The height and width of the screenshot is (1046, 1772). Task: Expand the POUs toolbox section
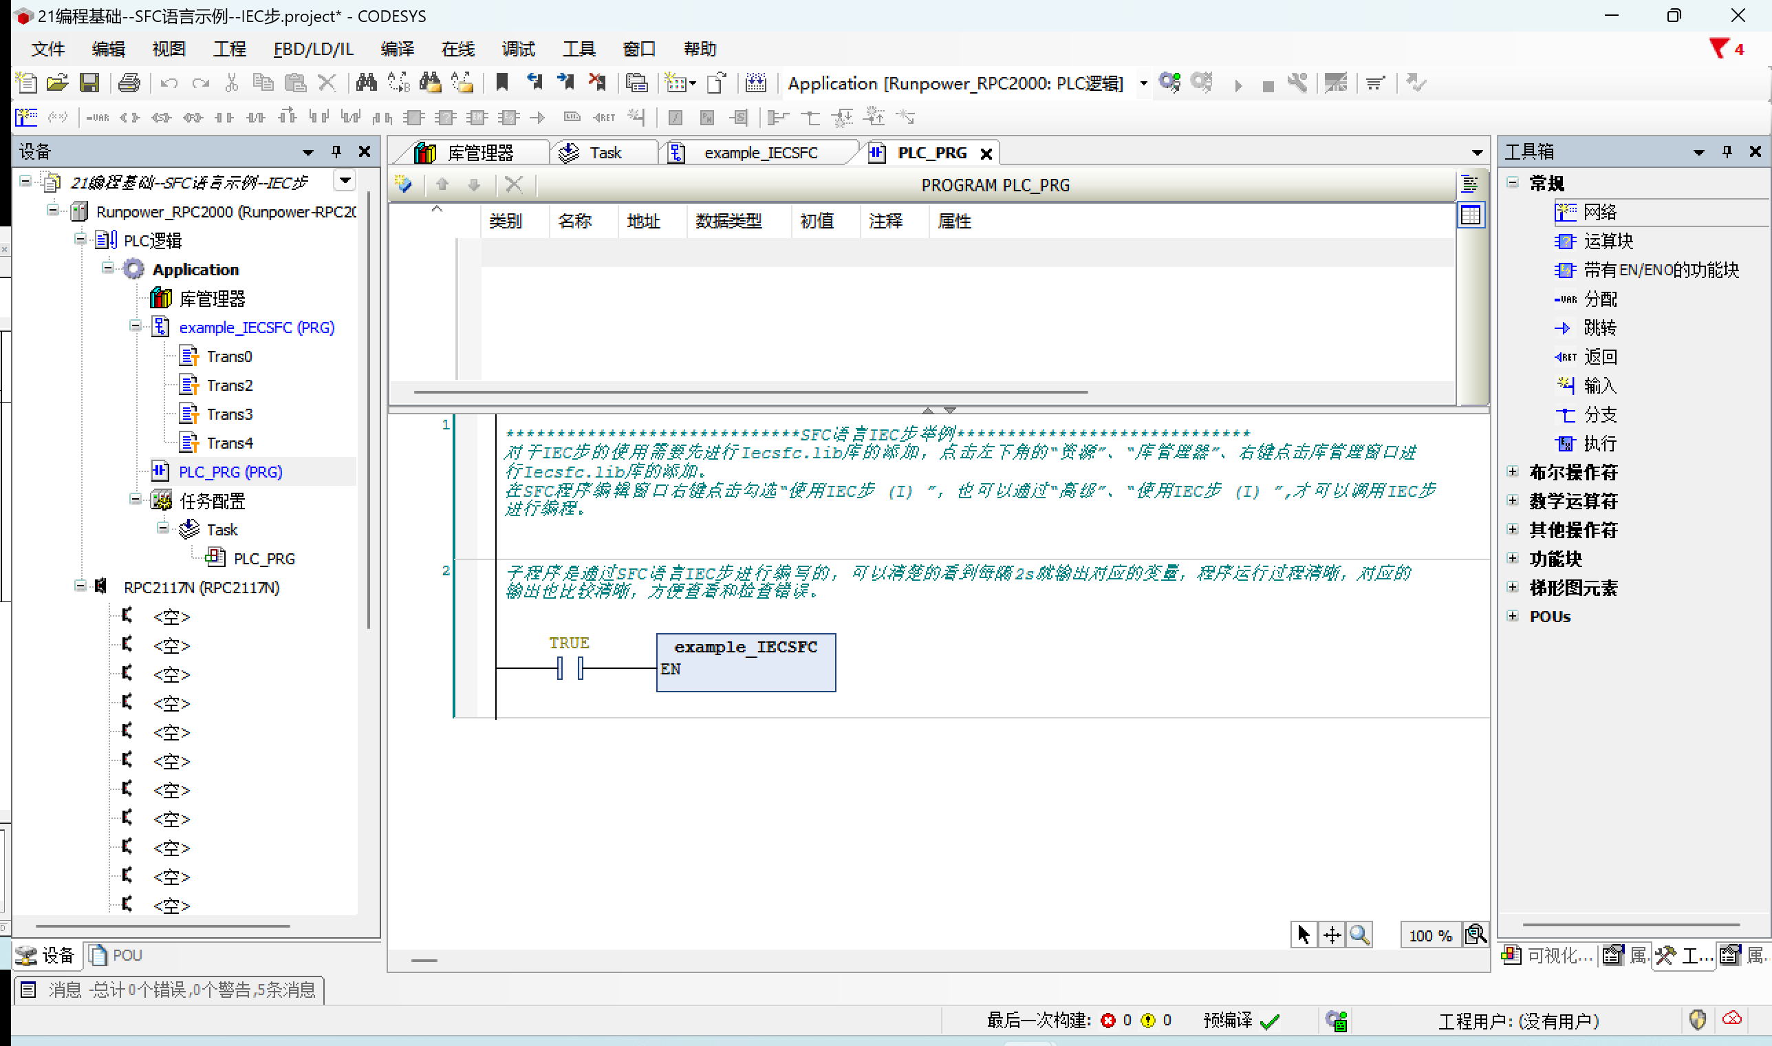(1513, 615)
